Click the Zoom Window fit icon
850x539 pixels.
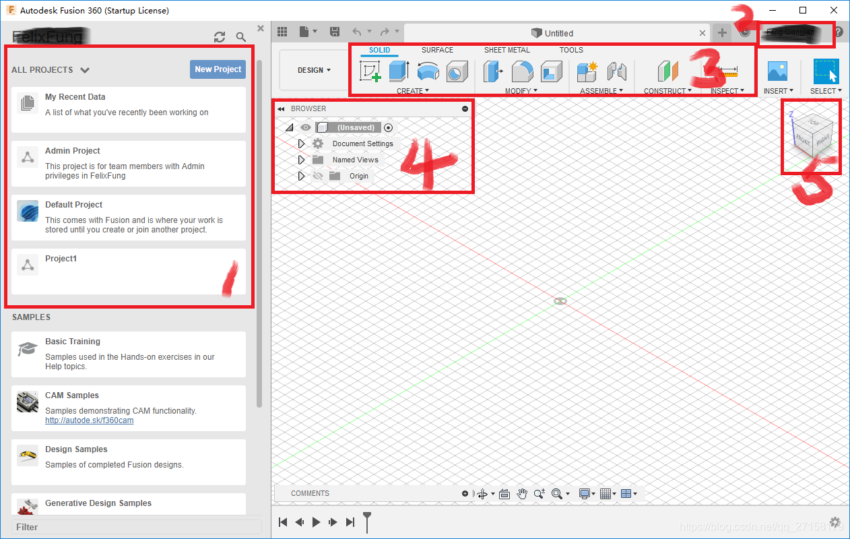click(x=557, y=494)
